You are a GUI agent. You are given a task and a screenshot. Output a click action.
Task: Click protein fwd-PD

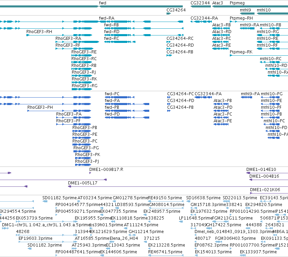click(x=127, y=118)
